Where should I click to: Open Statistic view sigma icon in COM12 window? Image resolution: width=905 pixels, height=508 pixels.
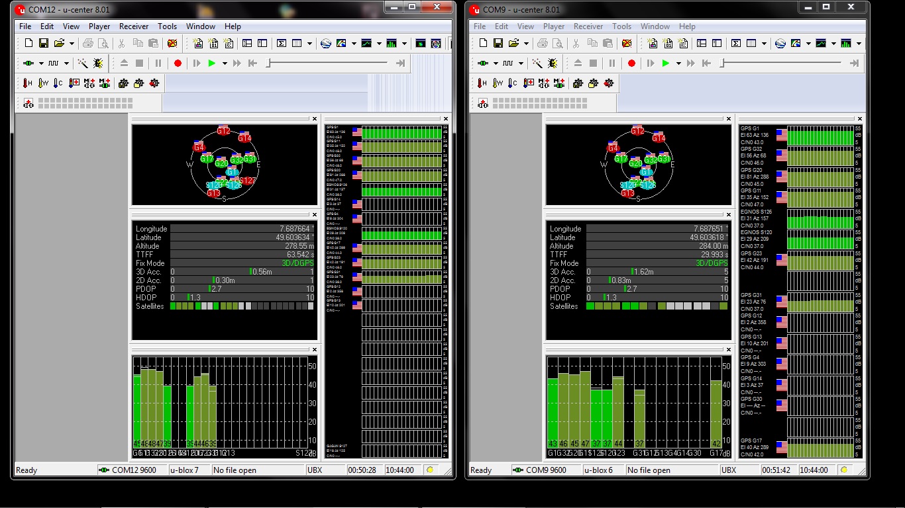coord(281,44)
